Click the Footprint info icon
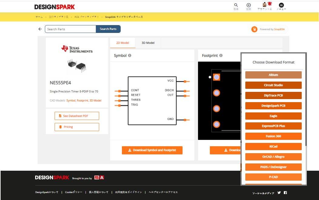 (x=221, y=55)
